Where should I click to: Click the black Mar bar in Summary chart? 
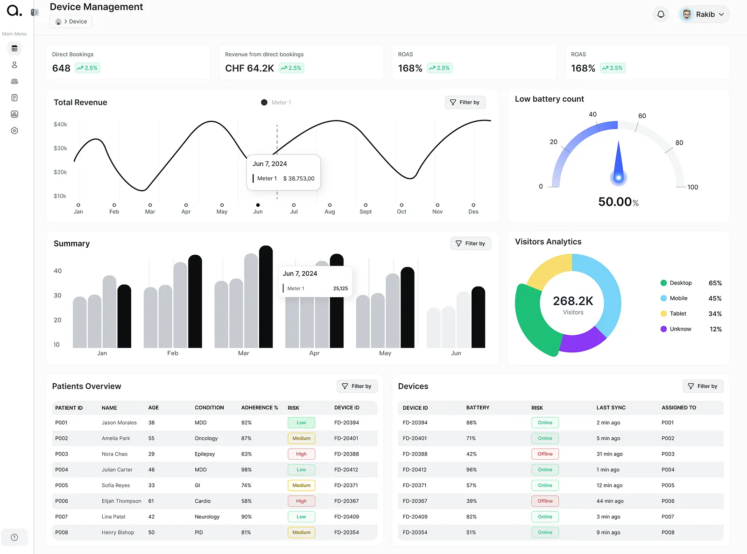tap(266, 297)
